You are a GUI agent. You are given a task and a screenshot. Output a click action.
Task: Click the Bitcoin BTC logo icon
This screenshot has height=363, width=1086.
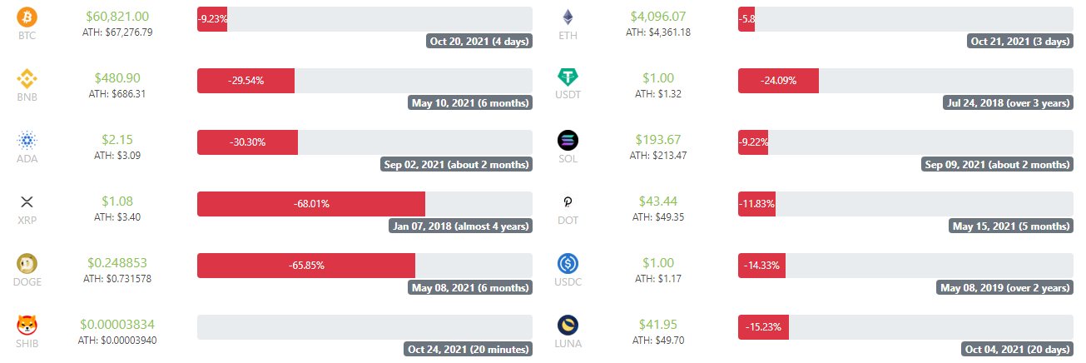point(28,17)
